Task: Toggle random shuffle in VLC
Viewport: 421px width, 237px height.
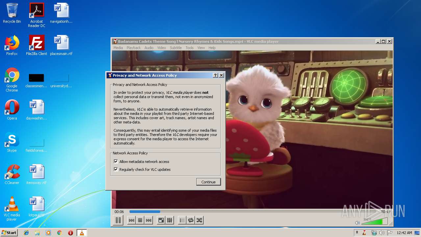Action: (199, 220)
